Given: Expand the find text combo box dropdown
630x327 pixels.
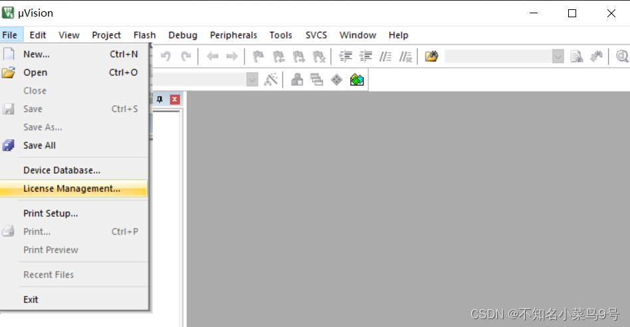Looking at the screenshot, I should (558, 56).
